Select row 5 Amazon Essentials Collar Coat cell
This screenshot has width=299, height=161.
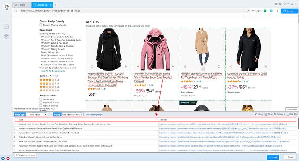click(88, 141)
